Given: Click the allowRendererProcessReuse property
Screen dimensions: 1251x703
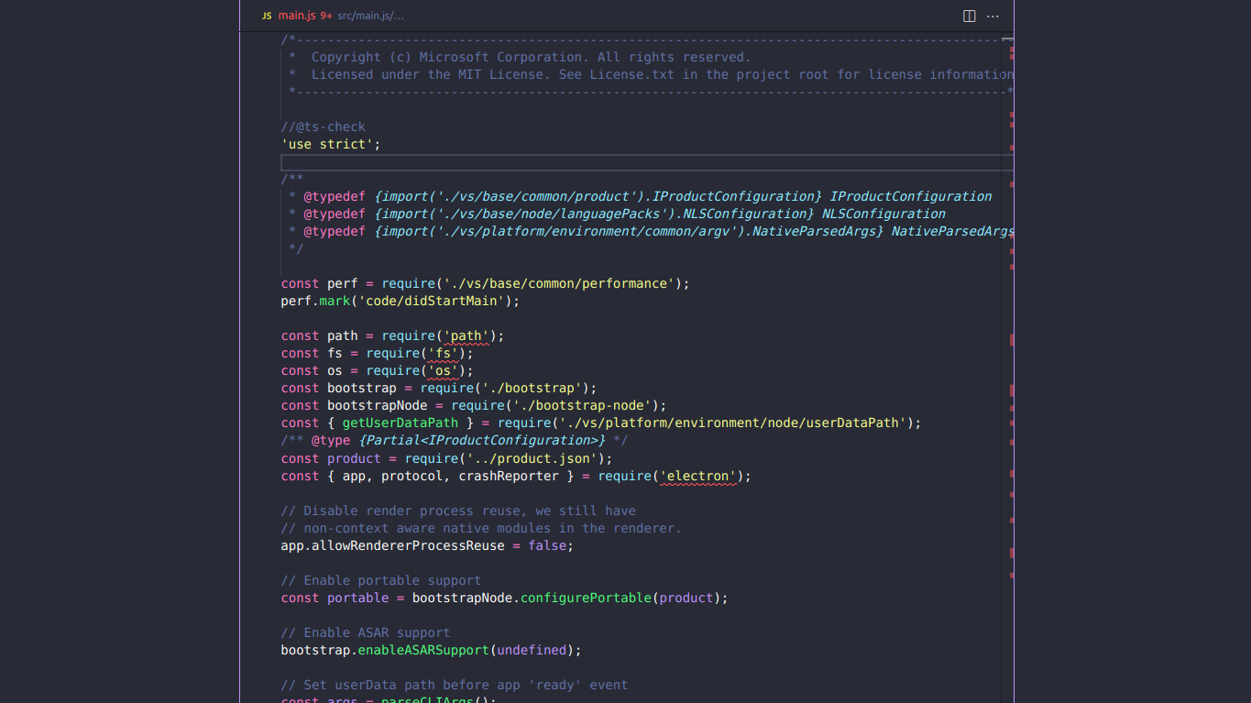Looking at the screenshot, I should (x=407, y=545).
